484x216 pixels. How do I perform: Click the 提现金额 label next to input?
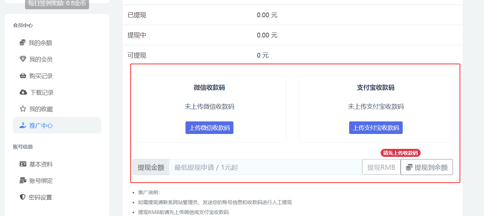click(x=151, y=167)
